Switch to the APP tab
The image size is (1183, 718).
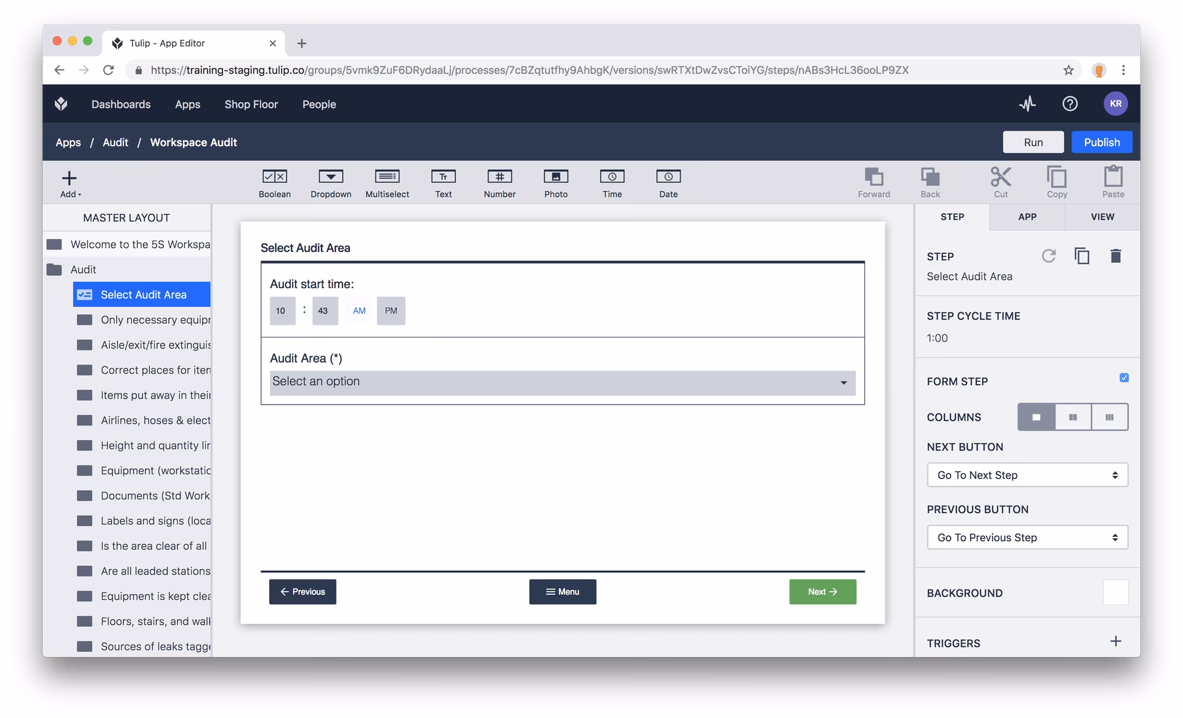click(1026, 217)
